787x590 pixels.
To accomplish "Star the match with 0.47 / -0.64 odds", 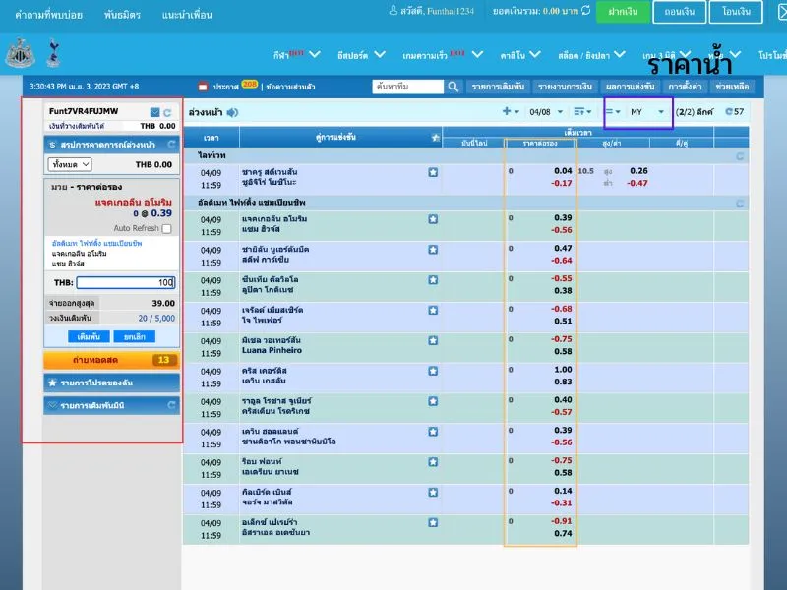I will (x=433, y=250).
